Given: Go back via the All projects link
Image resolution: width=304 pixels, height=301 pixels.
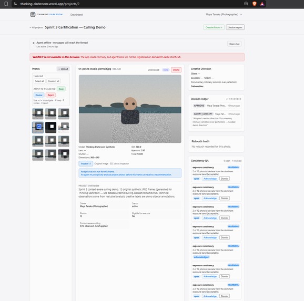Looking at the screenshot, I should pos(36,27).
